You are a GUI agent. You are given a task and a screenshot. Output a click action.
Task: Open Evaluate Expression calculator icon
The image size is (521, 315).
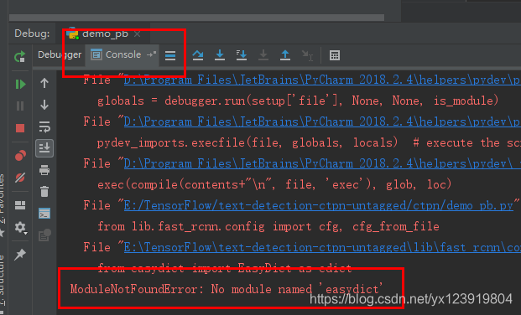334,55
